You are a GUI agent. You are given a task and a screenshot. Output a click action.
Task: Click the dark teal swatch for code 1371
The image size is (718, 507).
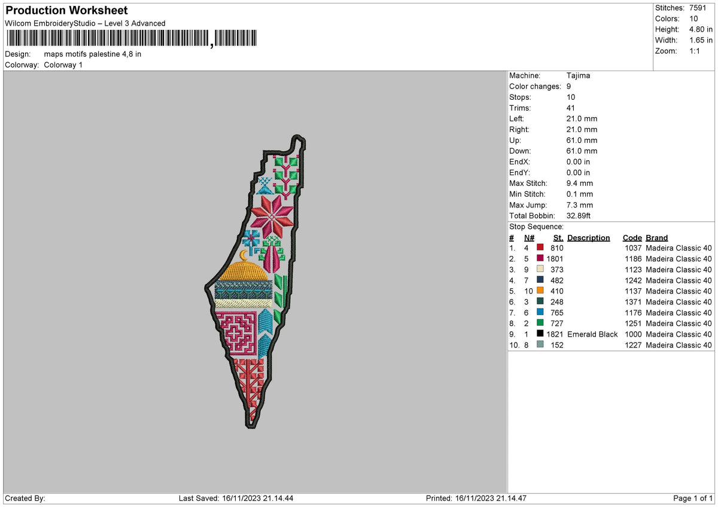coord(540,301)
